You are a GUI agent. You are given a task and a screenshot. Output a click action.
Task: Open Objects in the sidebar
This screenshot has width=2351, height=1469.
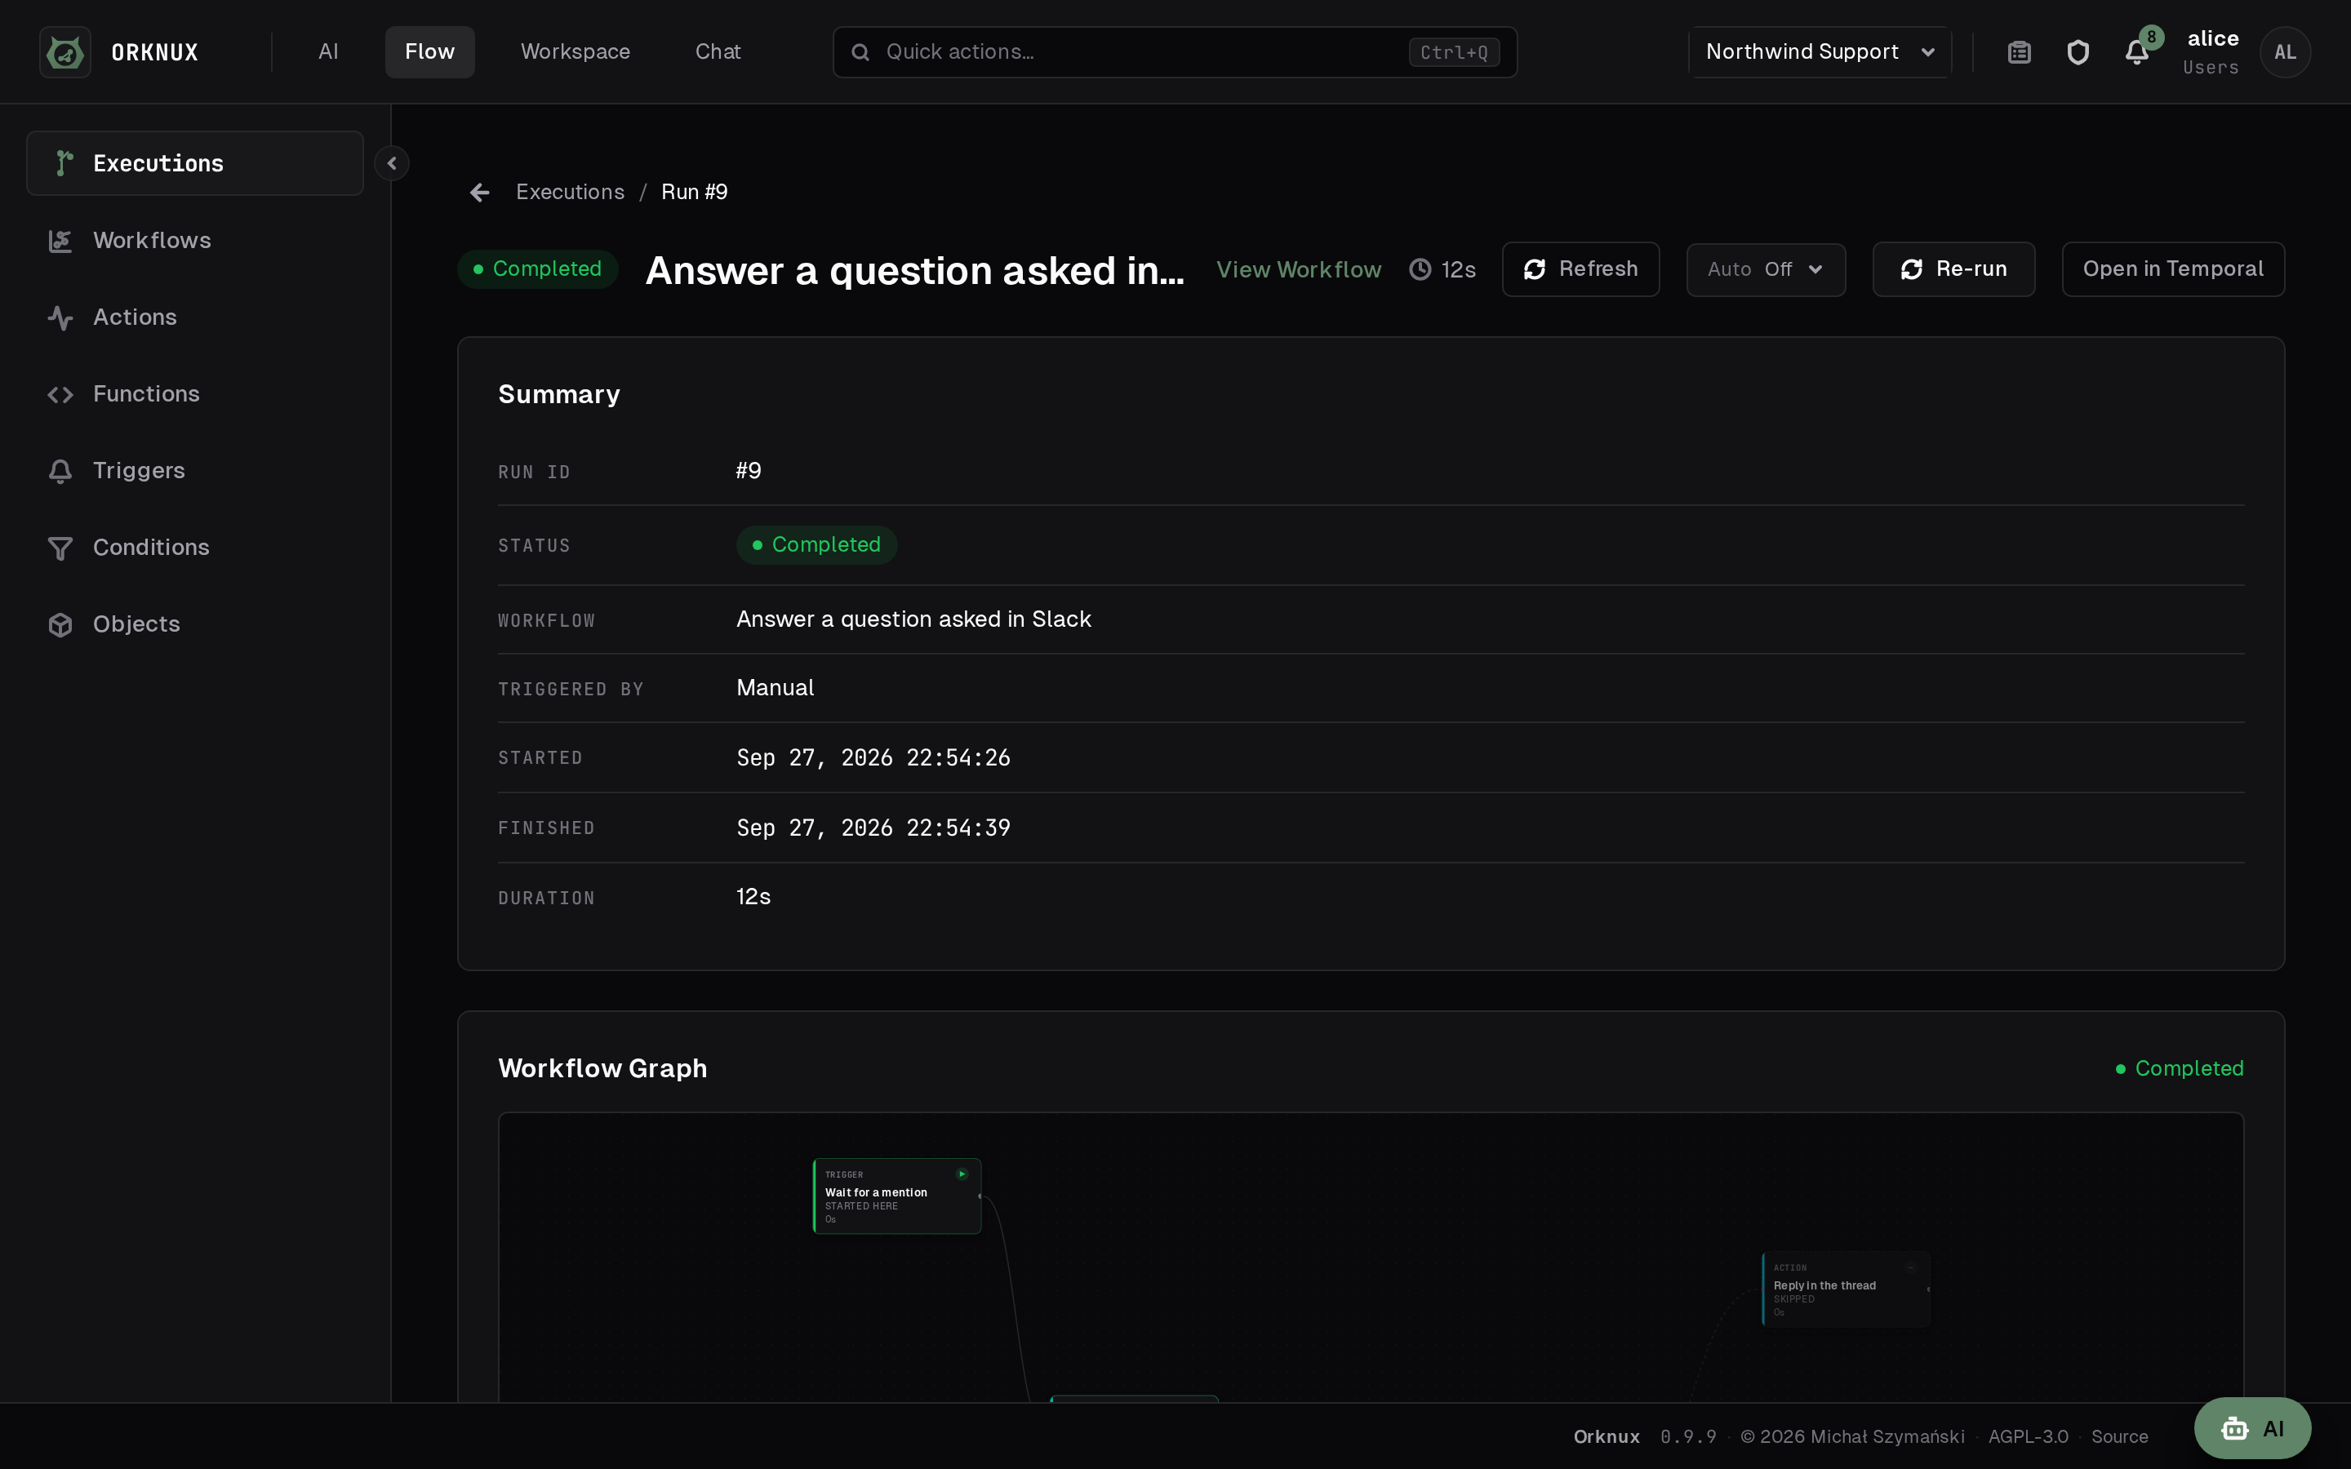(x=194, y=624)
